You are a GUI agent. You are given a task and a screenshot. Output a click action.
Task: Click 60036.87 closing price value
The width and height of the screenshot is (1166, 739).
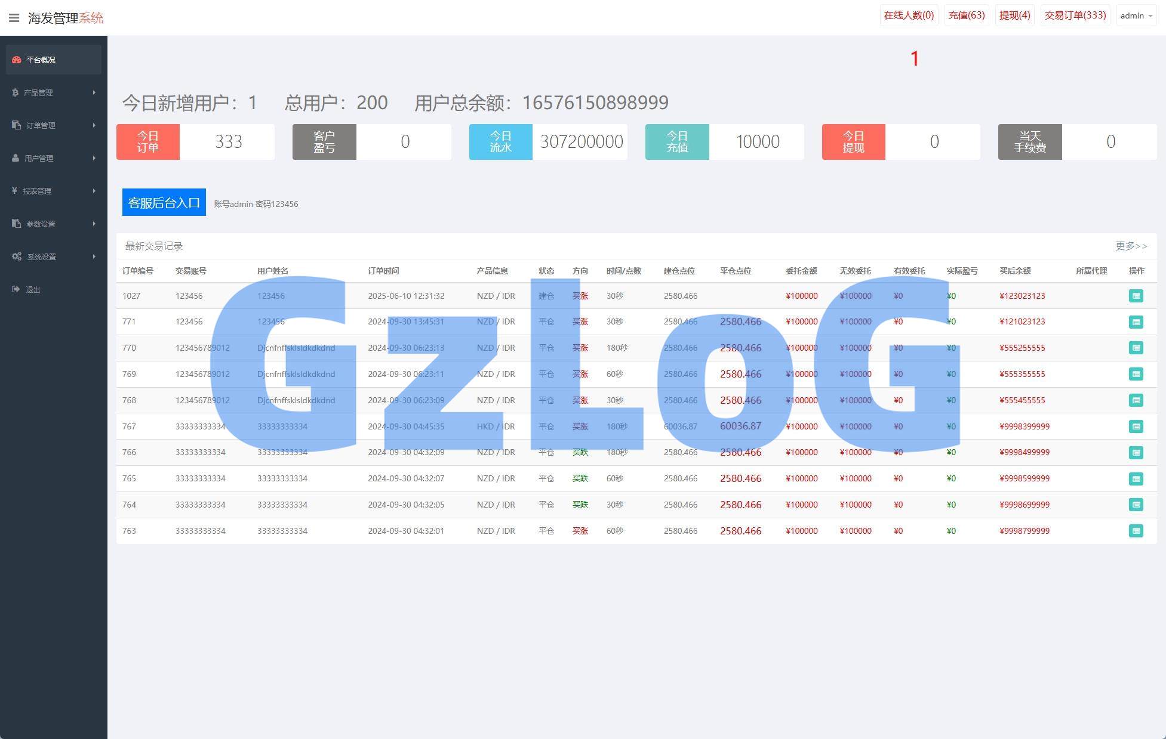click(x=740, y=426)
